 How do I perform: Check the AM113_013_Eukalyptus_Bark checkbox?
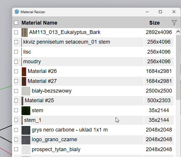tap(16, 33)
